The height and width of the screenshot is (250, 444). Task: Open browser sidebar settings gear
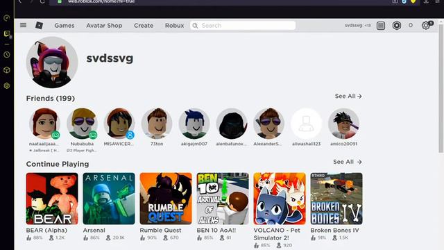[x=7, y=85]
